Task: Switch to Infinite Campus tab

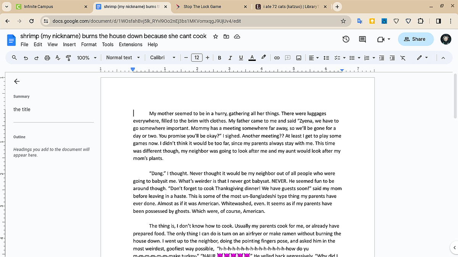Action: coord(51,6)
